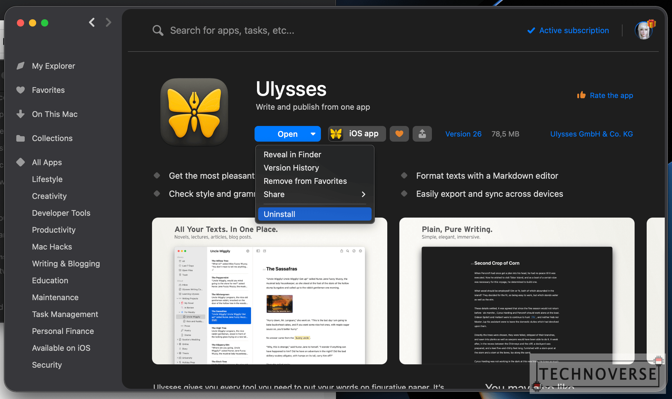Click 'Easily export and sync across devices'

[x=490, y=194]
